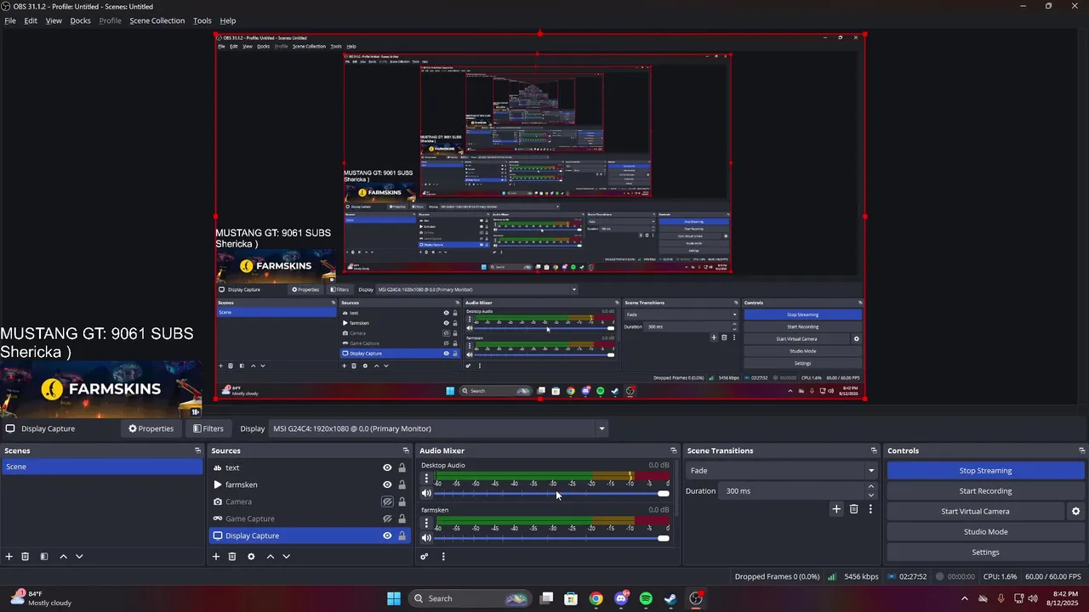This screenshot has height=612, width=1089.
Task: Hide the farmsken source with eye icon
Action: pos(387,485)
